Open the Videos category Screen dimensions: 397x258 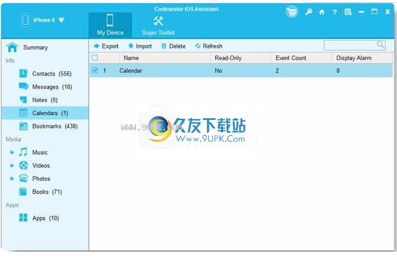tap(41, 166)
